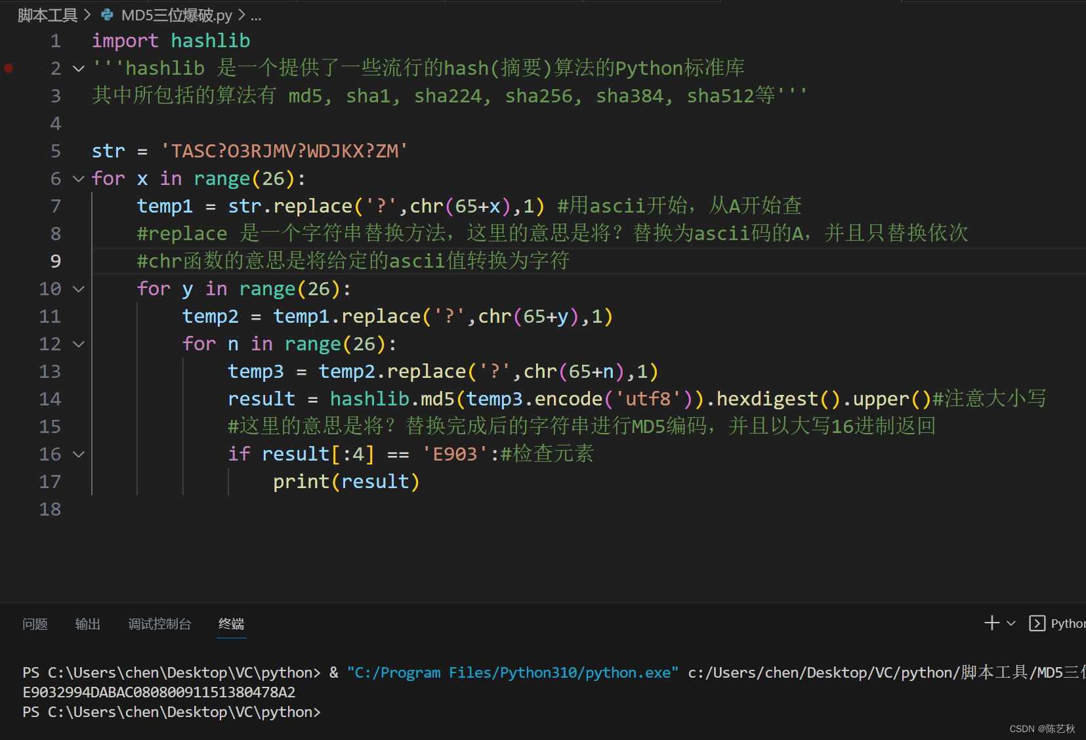Select the 终端 tab

click(x=232, y=624)
